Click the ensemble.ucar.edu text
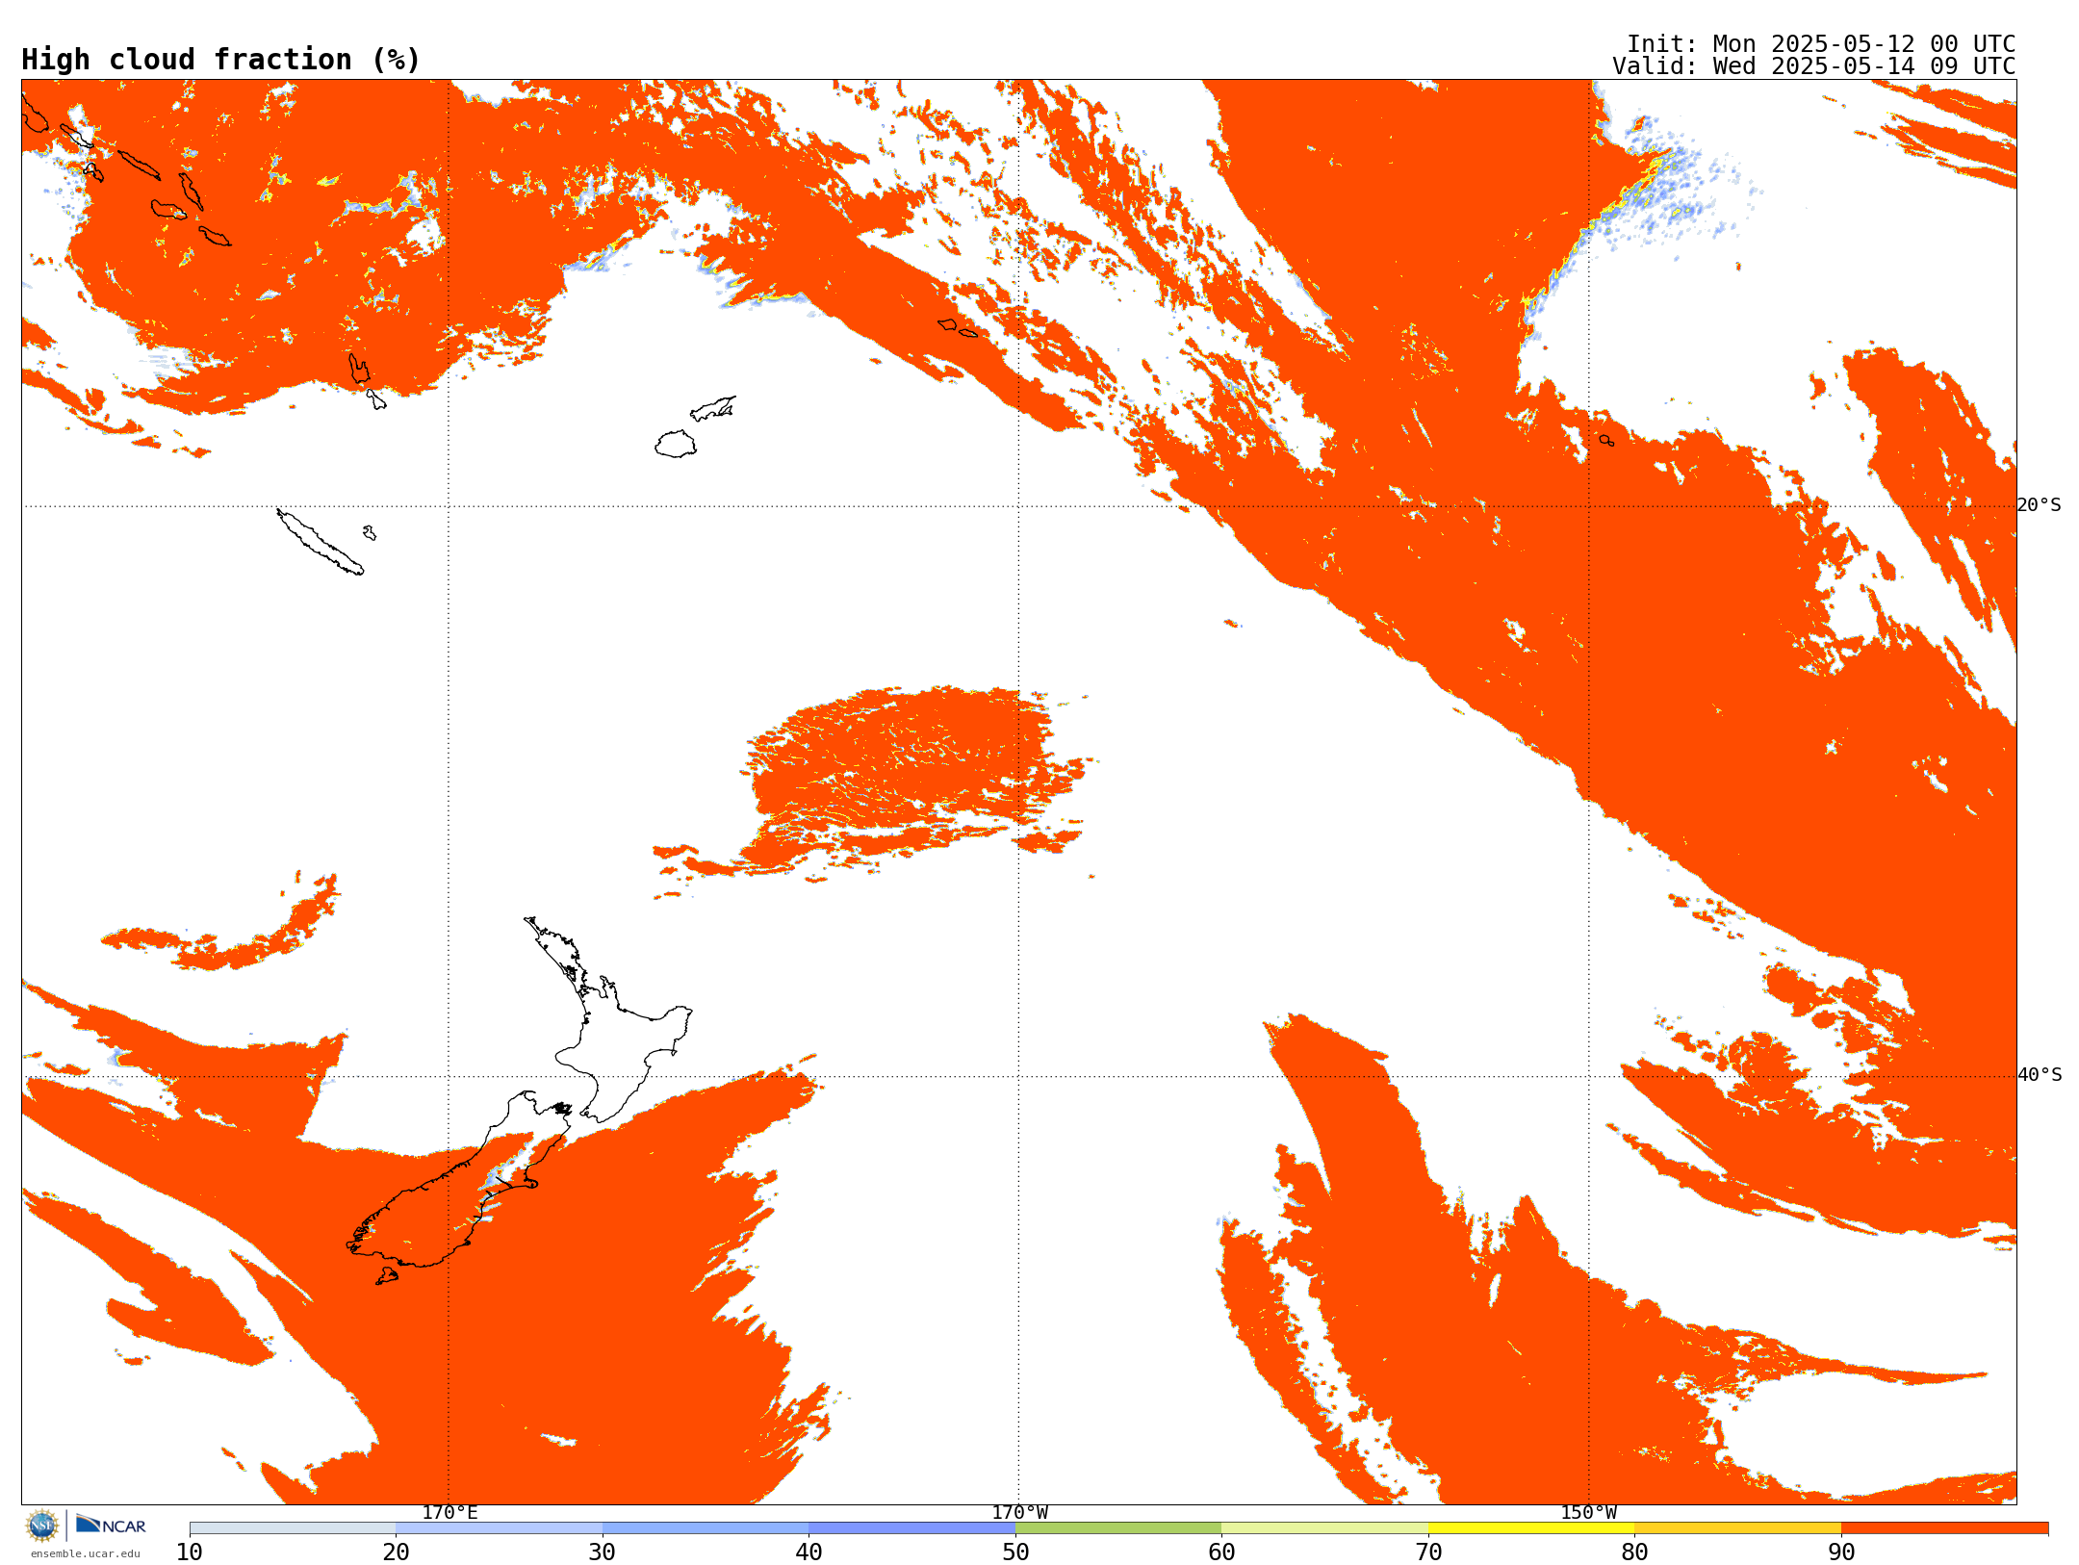Screen dimensions: 2079x1565 [x=86, y=1553]
